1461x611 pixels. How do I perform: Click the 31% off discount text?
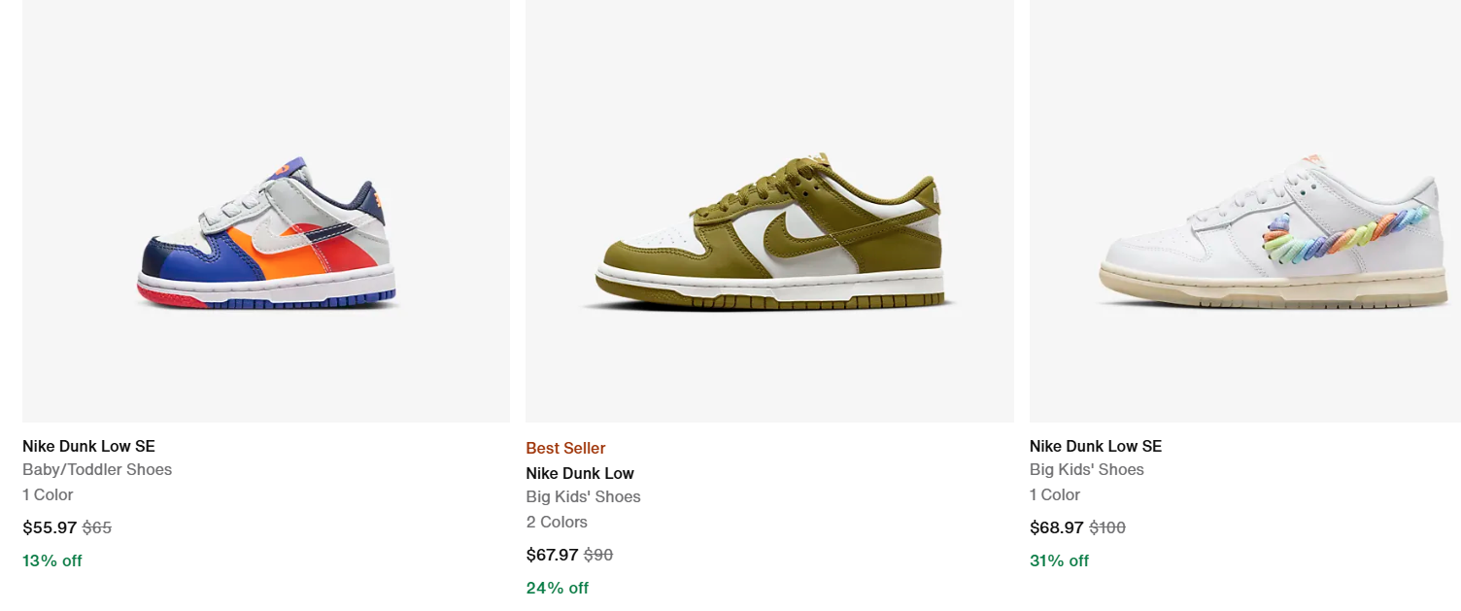[1059, 560]
